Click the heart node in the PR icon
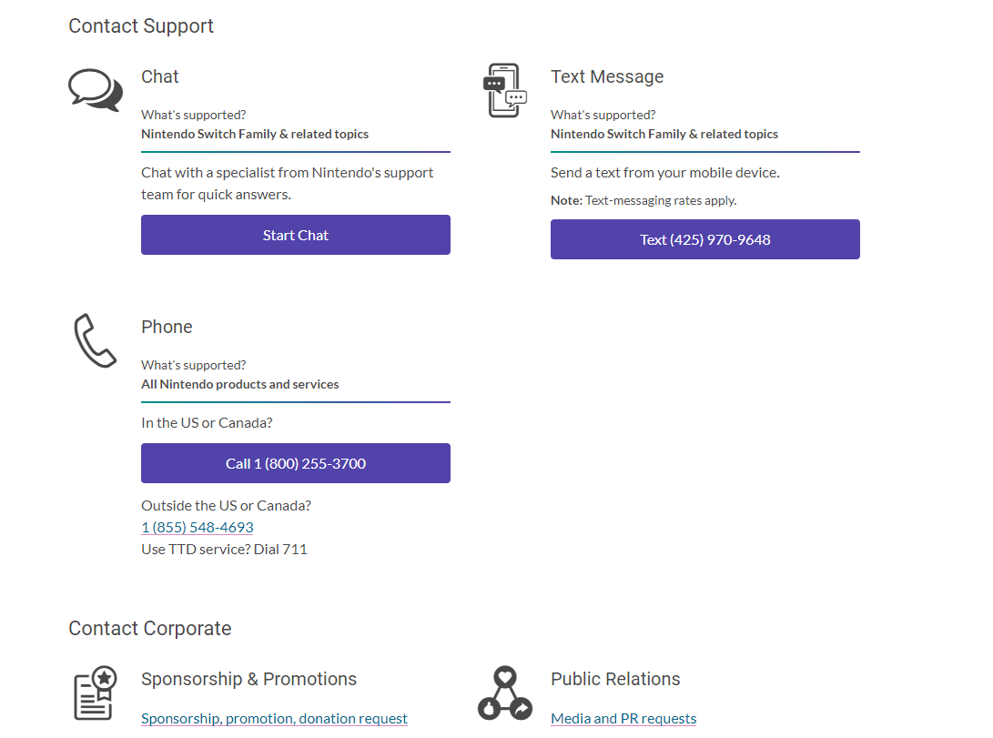The height and width of the screenshot is (738, 993). [505, 677]
